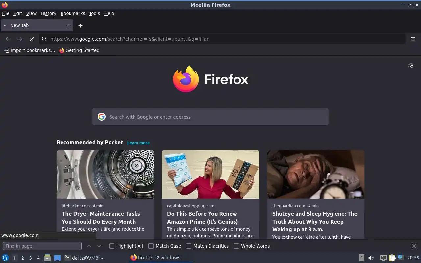Enable Match Case checkbox
Viewport: 421px width, 263px height.
tap(151, 246)
